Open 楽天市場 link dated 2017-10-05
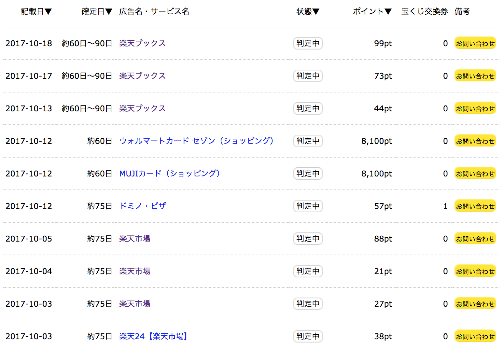Image resolution: width=504 pixels, height=349 pixels. point(134,239)
